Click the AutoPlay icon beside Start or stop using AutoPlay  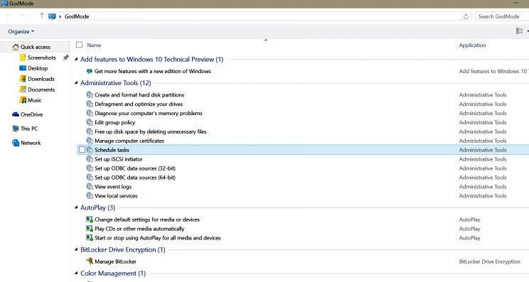tap(90, 237)
